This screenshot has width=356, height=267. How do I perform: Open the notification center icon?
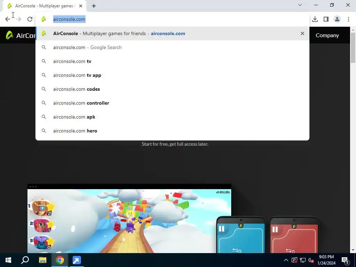point(345,260)
